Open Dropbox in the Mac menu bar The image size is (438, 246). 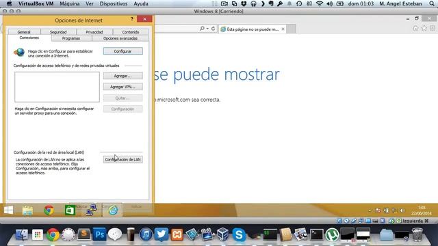(x=244, y=3)
